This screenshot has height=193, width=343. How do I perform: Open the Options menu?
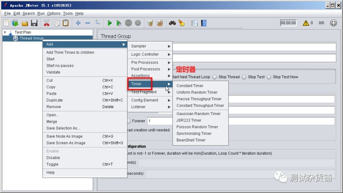(54, 14)
